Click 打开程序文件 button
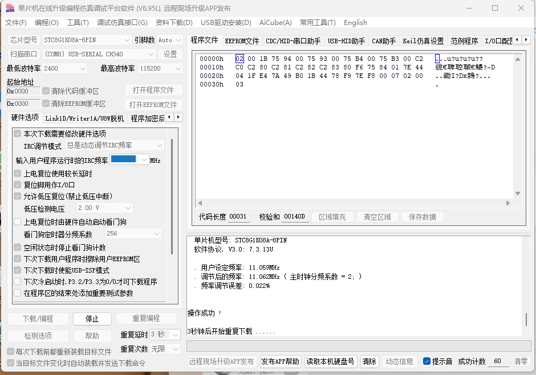Screen dimensions: 536x375 click(153, 90)
